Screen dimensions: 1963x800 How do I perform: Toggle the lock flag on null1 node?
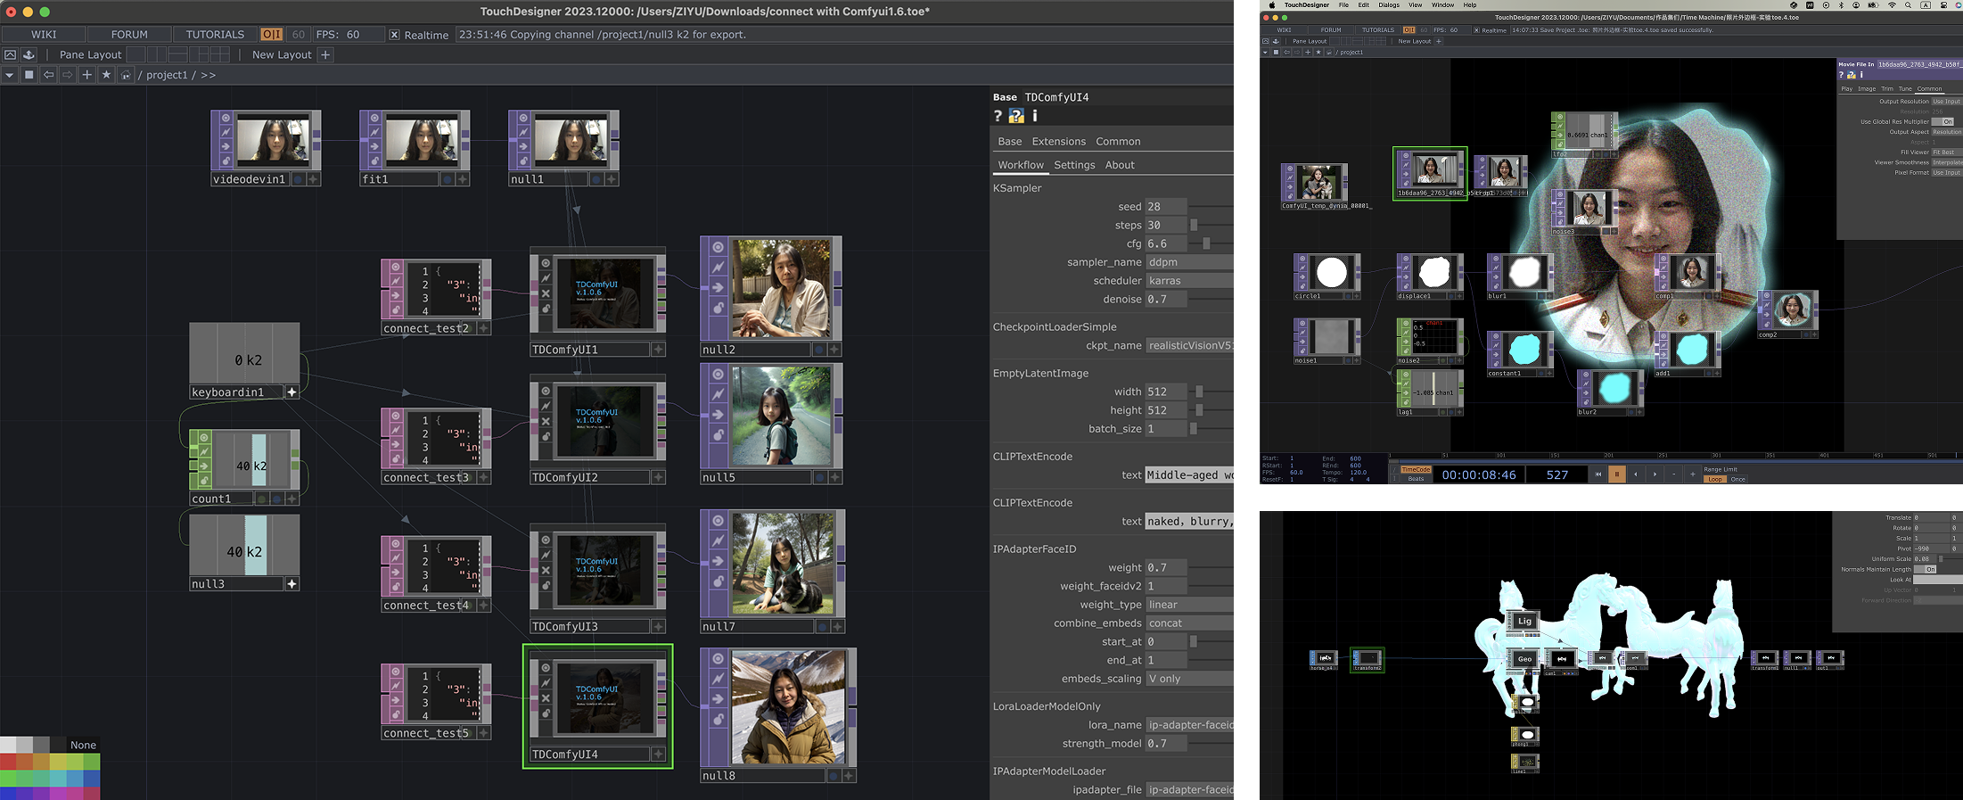coord(523,161)
